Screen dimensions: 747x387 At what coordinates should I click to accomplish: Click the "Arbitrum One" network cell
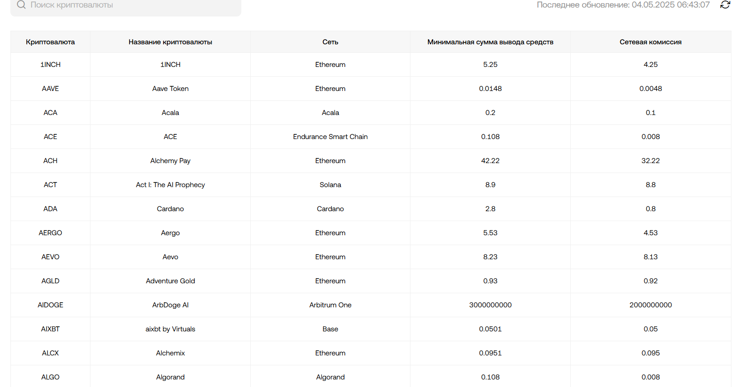(x=330, y=305)
